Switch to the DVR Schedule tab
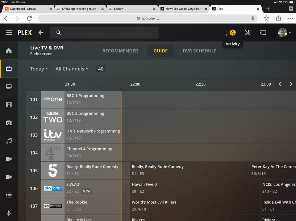Viewport: 296px width, 221px height. coord(200,51)
